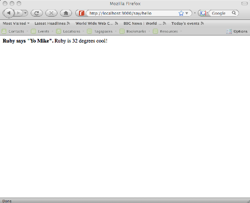Image resolution: width=250 pixels, height=203 pixels.
Task: Go back with the Back arrow button
Action: point(9,13)
